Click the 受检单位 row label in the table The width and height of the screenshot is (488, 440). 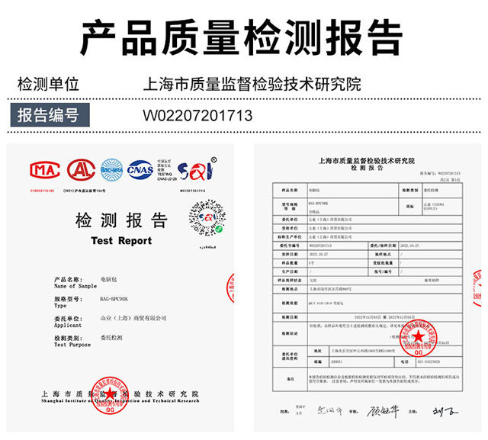[290, 228]
